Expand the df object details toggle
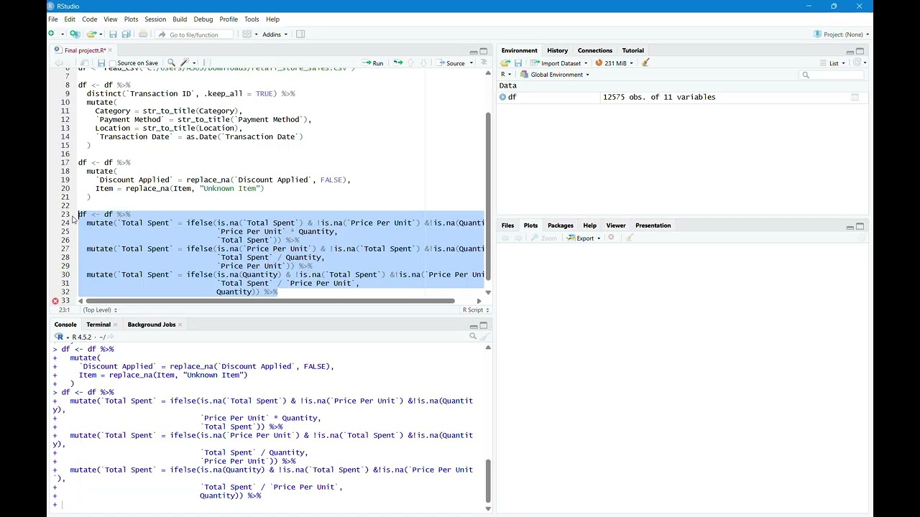Viewport: 920px width, 517px height. coord(502,97)
